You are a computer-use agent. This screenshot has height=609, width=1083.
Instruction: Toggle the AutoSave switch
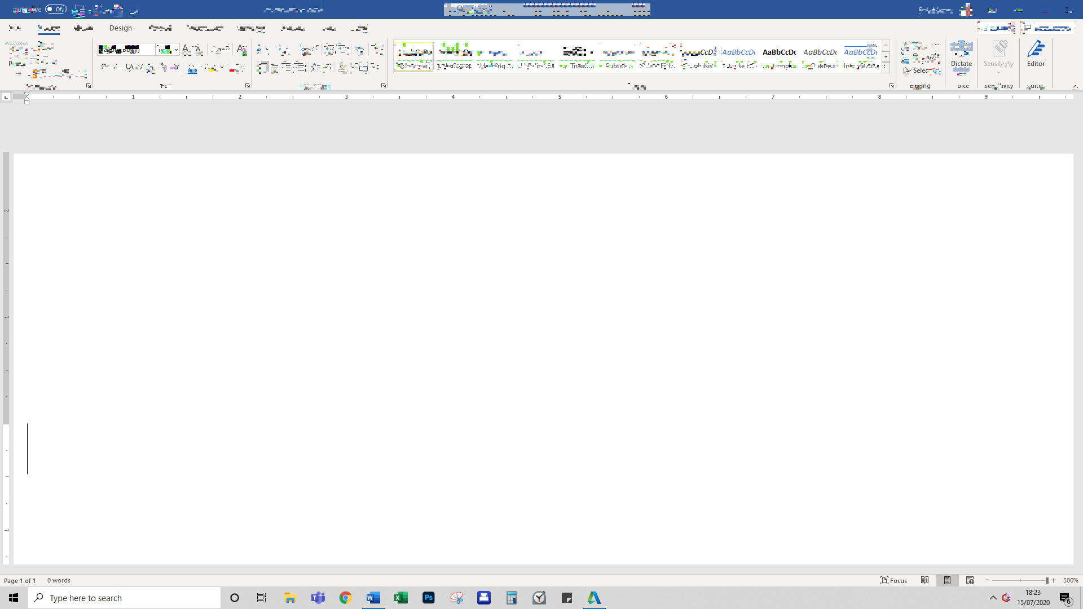coord(56,9)
